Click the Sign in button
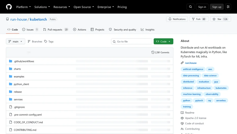Screen dimensions: 237x134 (x=202, y=7)
